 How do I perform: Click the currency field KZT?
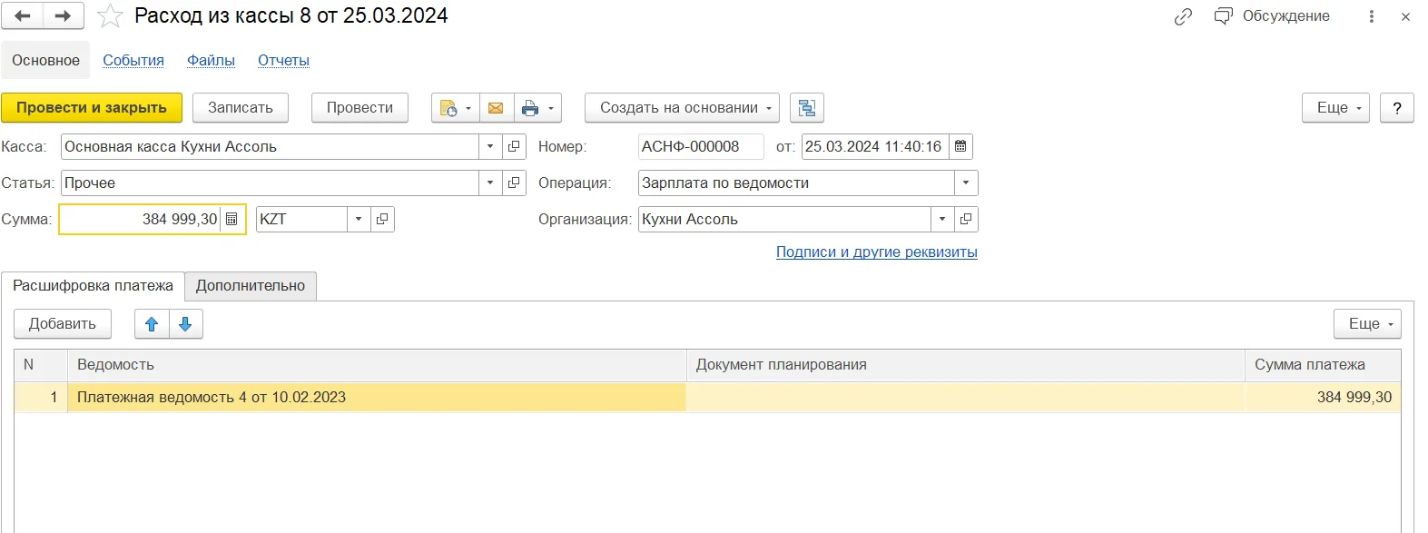(x=301, y=219)
